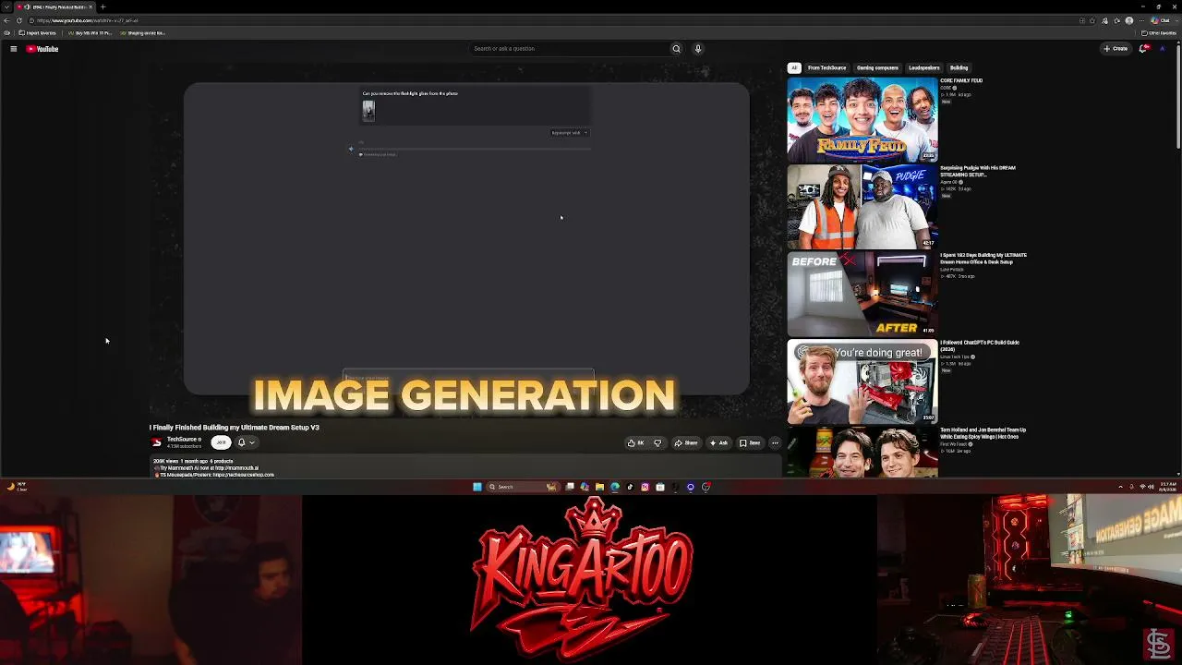
Task: Go back with the browser back arrow
Action: click(7, 20)
